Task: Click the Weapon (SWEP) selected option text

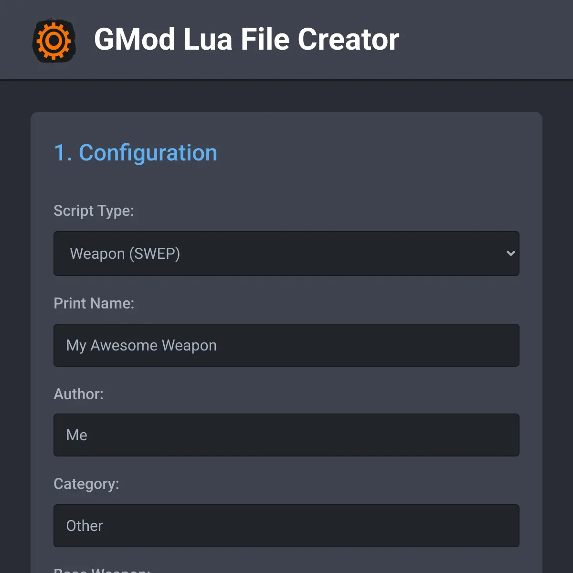Action: click(x=125, y=254)
